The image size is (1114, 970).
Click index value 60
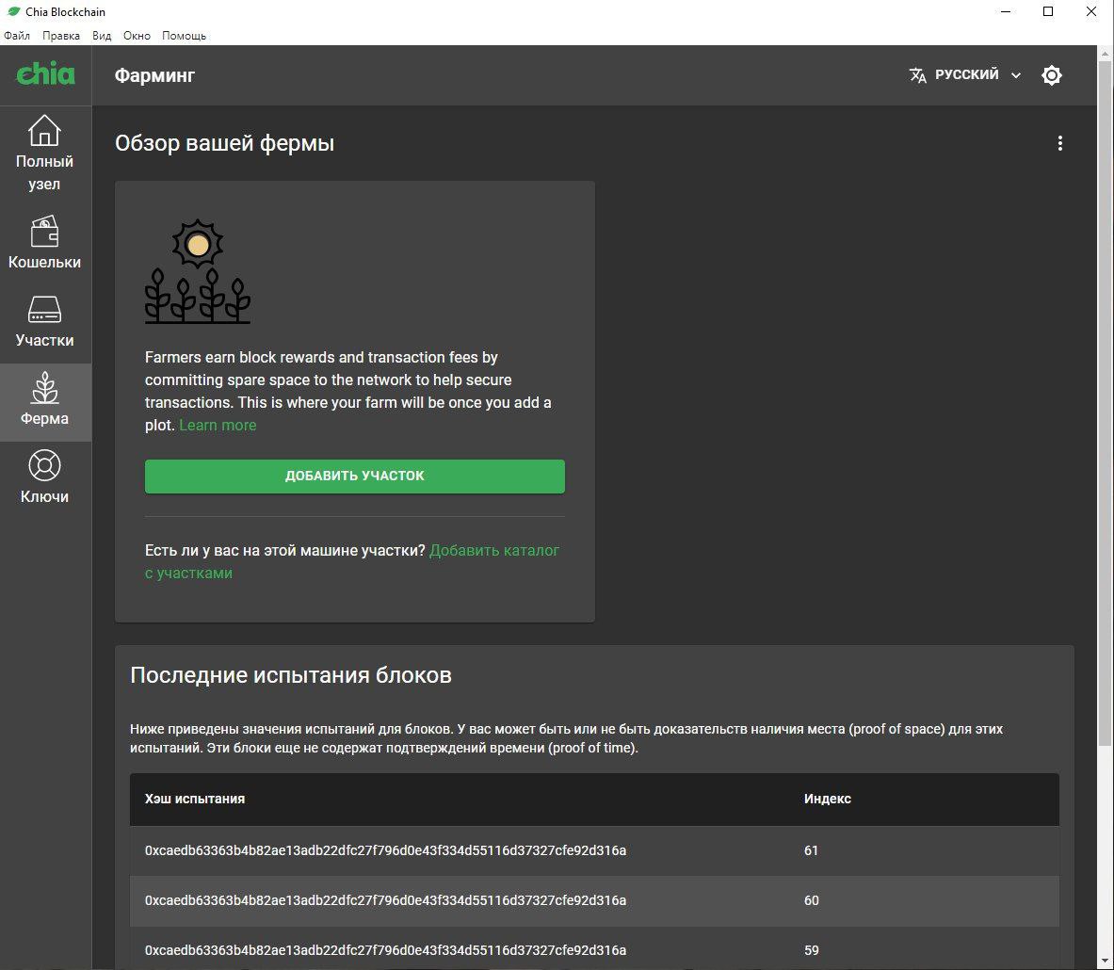(x=811, y=900)
